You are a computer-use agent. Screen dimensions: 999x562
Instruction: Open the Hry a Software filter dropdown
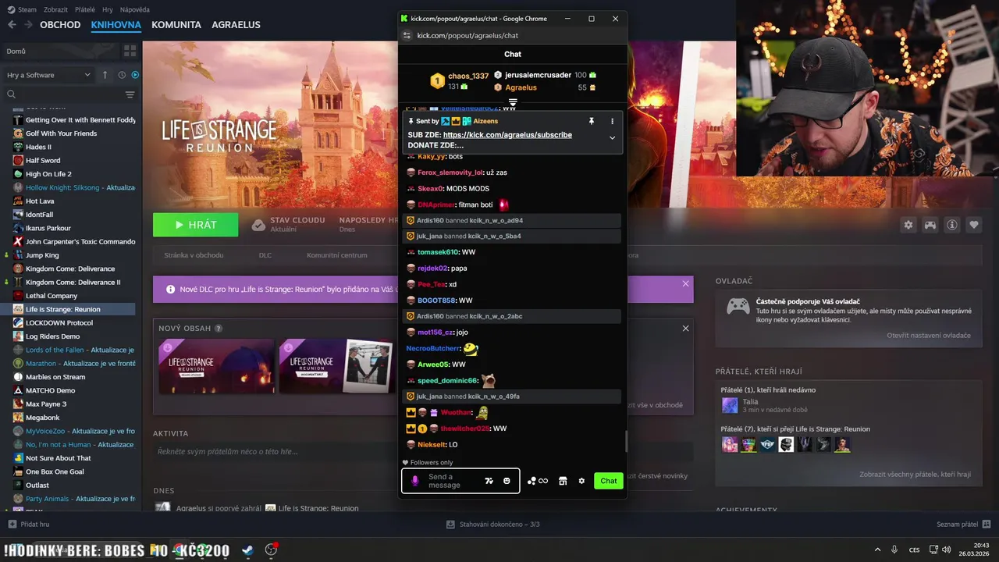(x=48, y=75)
